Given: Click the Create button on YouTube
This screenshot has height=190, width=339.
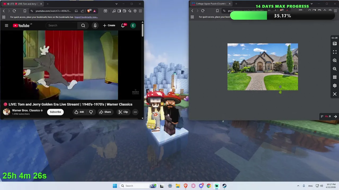Looking at the screenshot, I should pos(109,25).
